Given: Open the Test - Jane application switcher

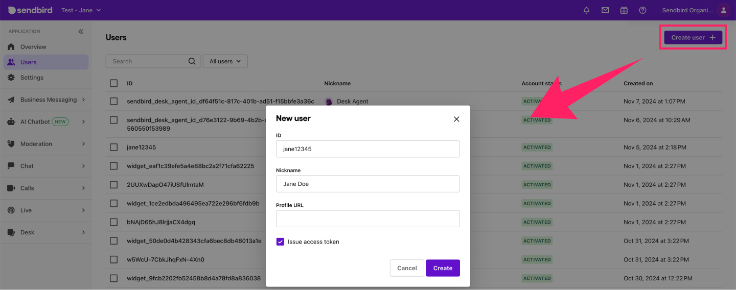Looking at the screenshot, I should tap(81, 10).
